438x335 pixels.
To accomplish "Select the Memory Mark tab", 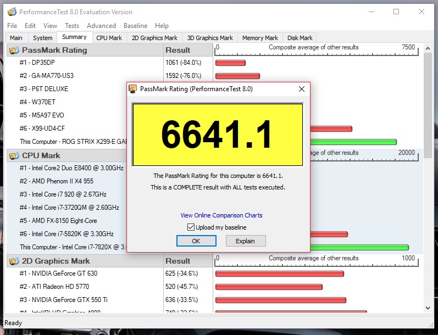I will [260, 38].
